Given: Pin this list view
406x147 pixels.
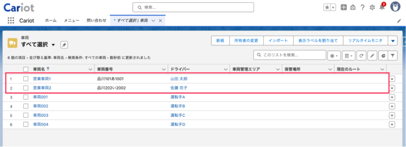Looking at the screenshot, I should point(64,45).
